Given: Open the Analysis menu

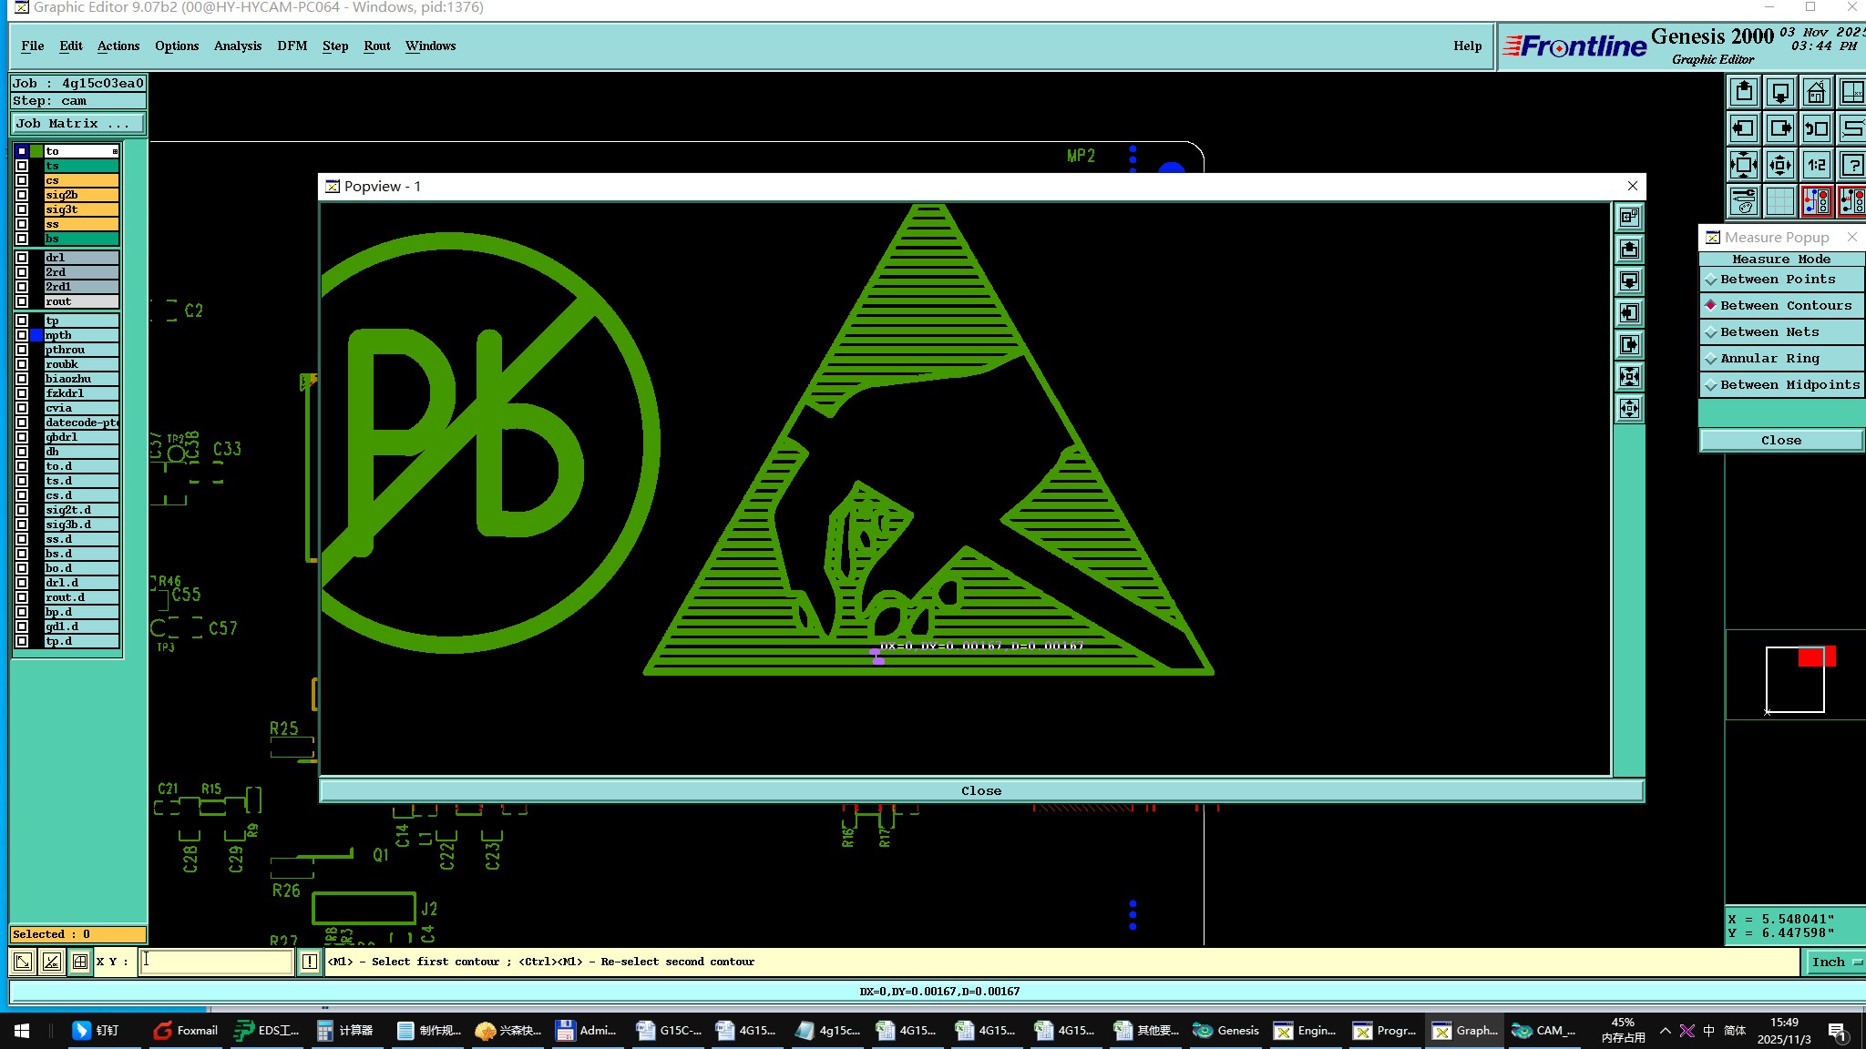Looking at the screenshot, I should (237, 46).
